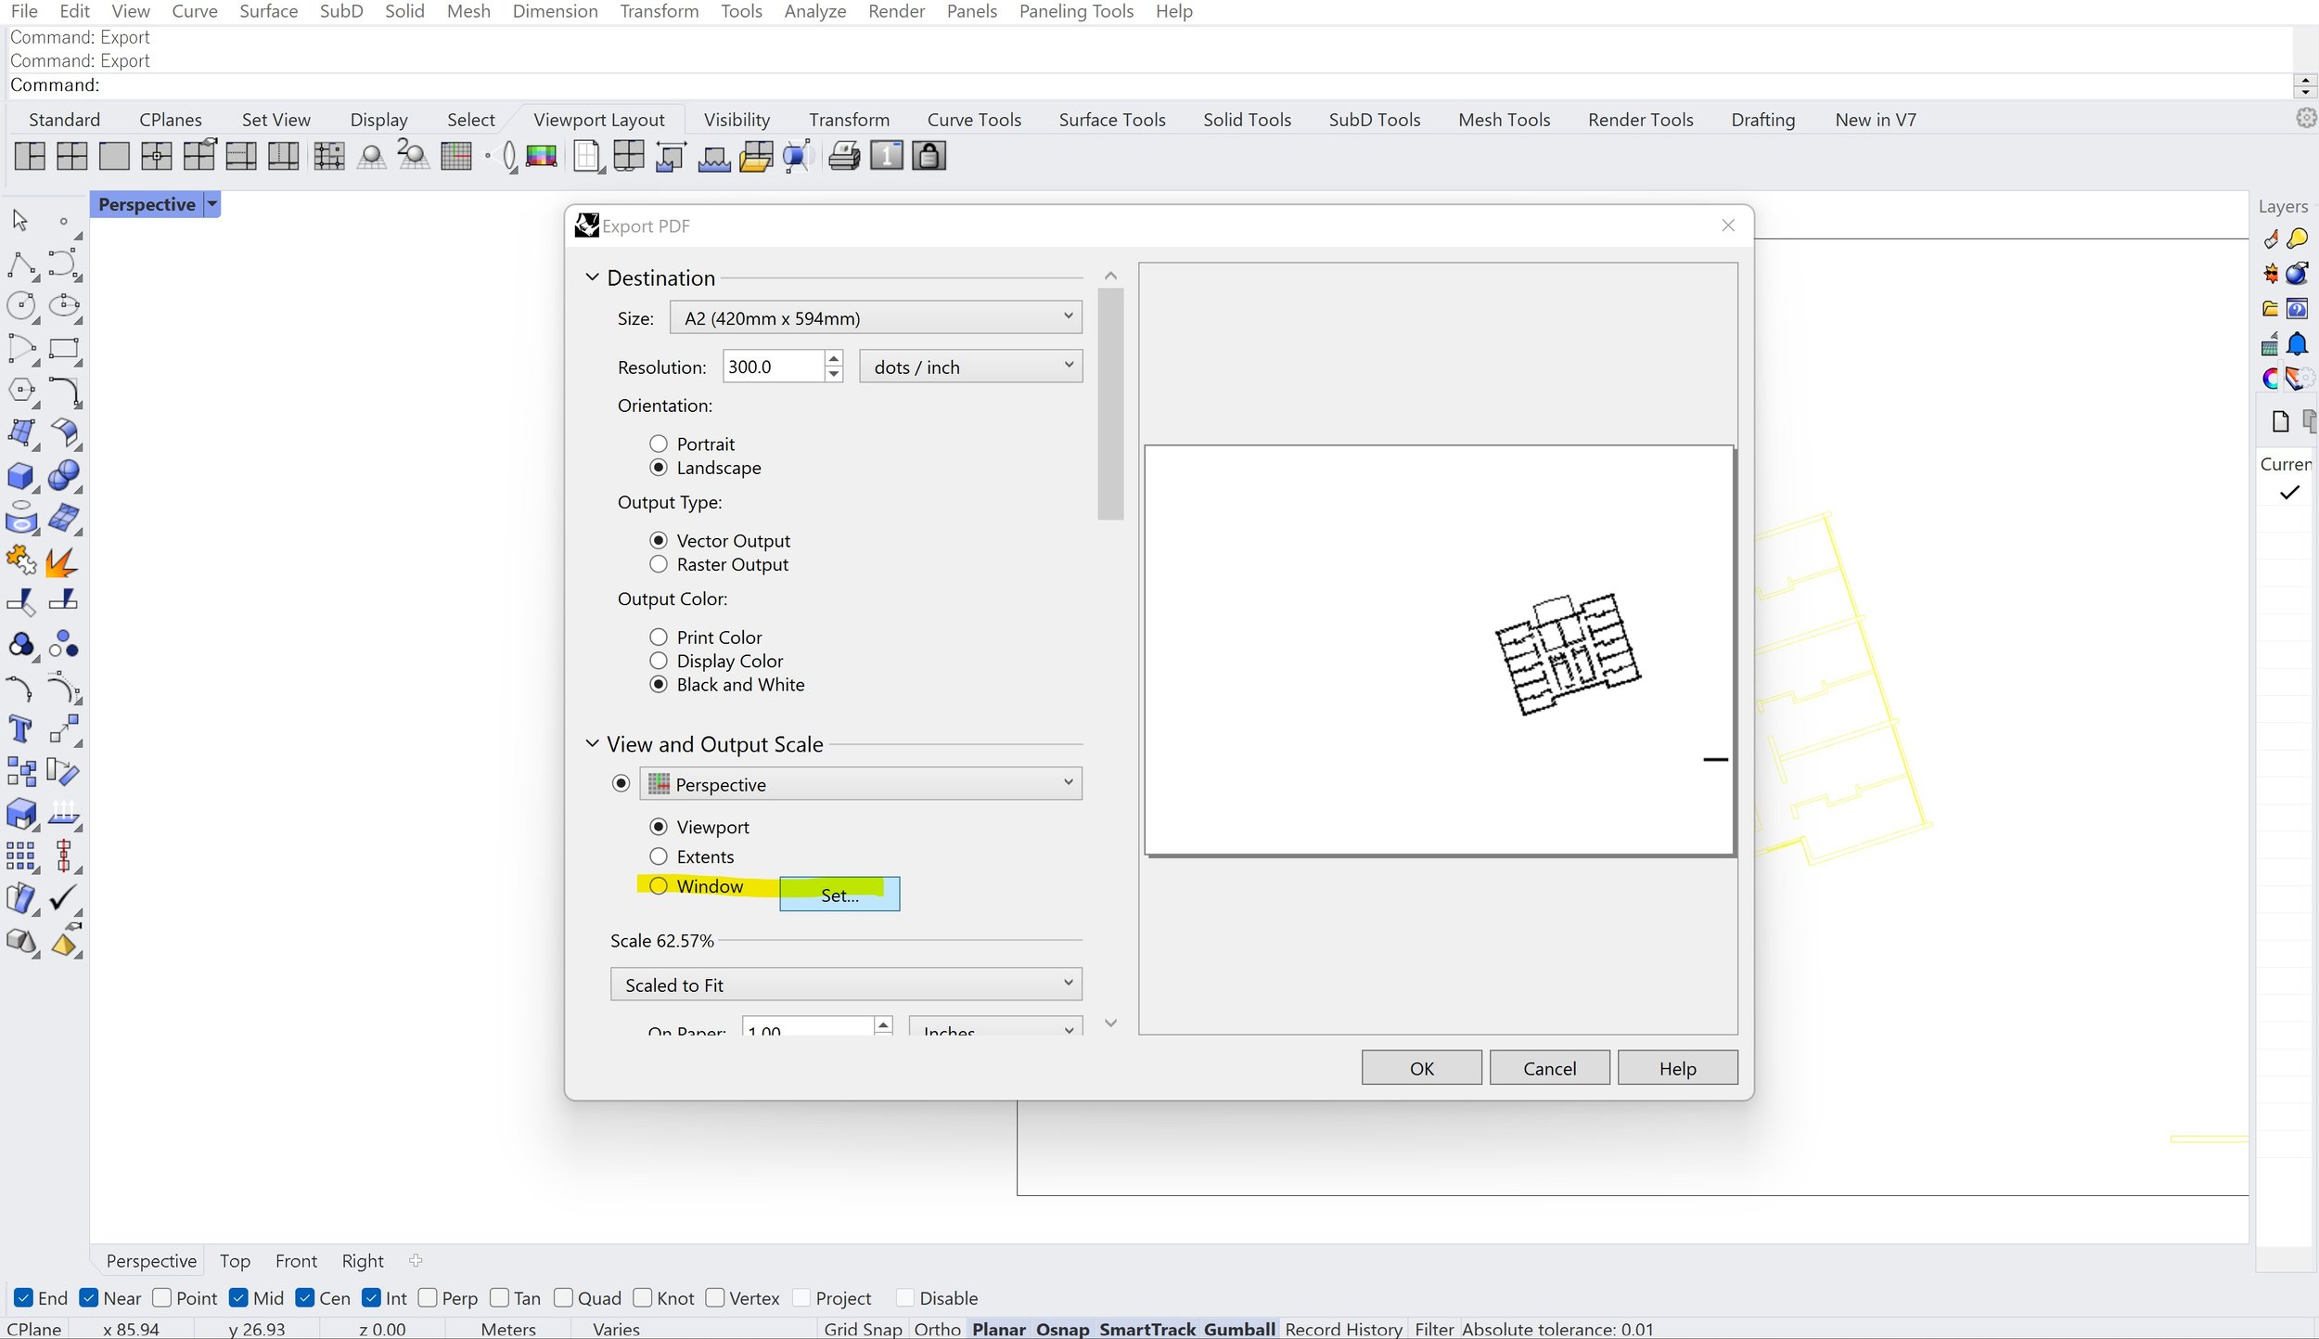The height and width of the screenshot is (1339, 2319).
Task: Click the SubD Tools toolbar tab
Action: coord(1375,120)
